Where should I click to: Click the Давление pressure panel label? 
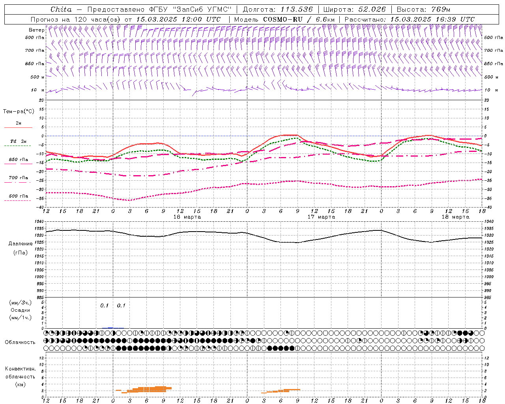20,244
